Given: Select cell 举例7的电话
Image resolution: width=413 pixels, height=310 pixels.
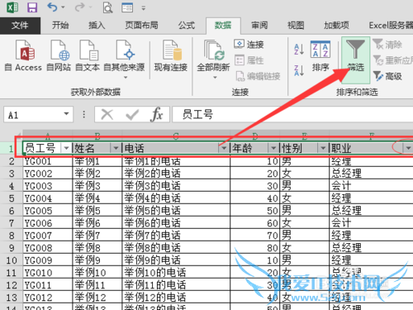Looking at the screenshot, I should (176, 236).
